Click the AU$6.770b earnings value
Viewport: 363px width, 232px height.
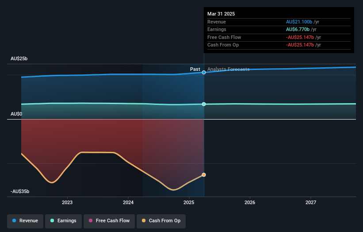click(x=298, y=29)
